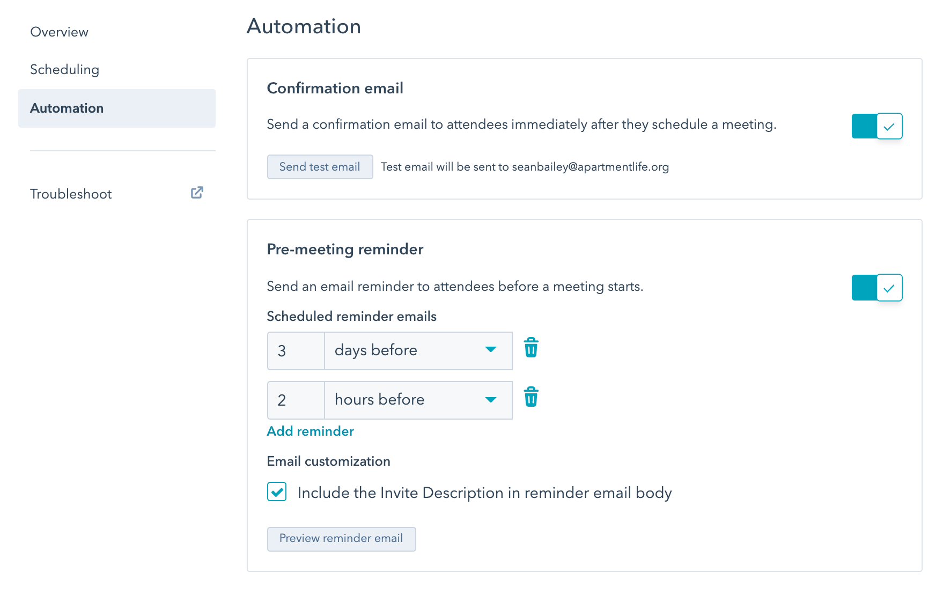The width and height of the screenshot is (943, 601).
Task: Click the Automation page title
Action: pos(304,26)
